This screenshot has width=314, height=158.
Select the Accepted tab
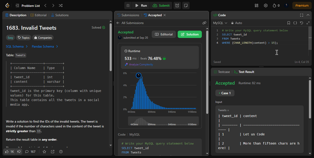(153, 15)
